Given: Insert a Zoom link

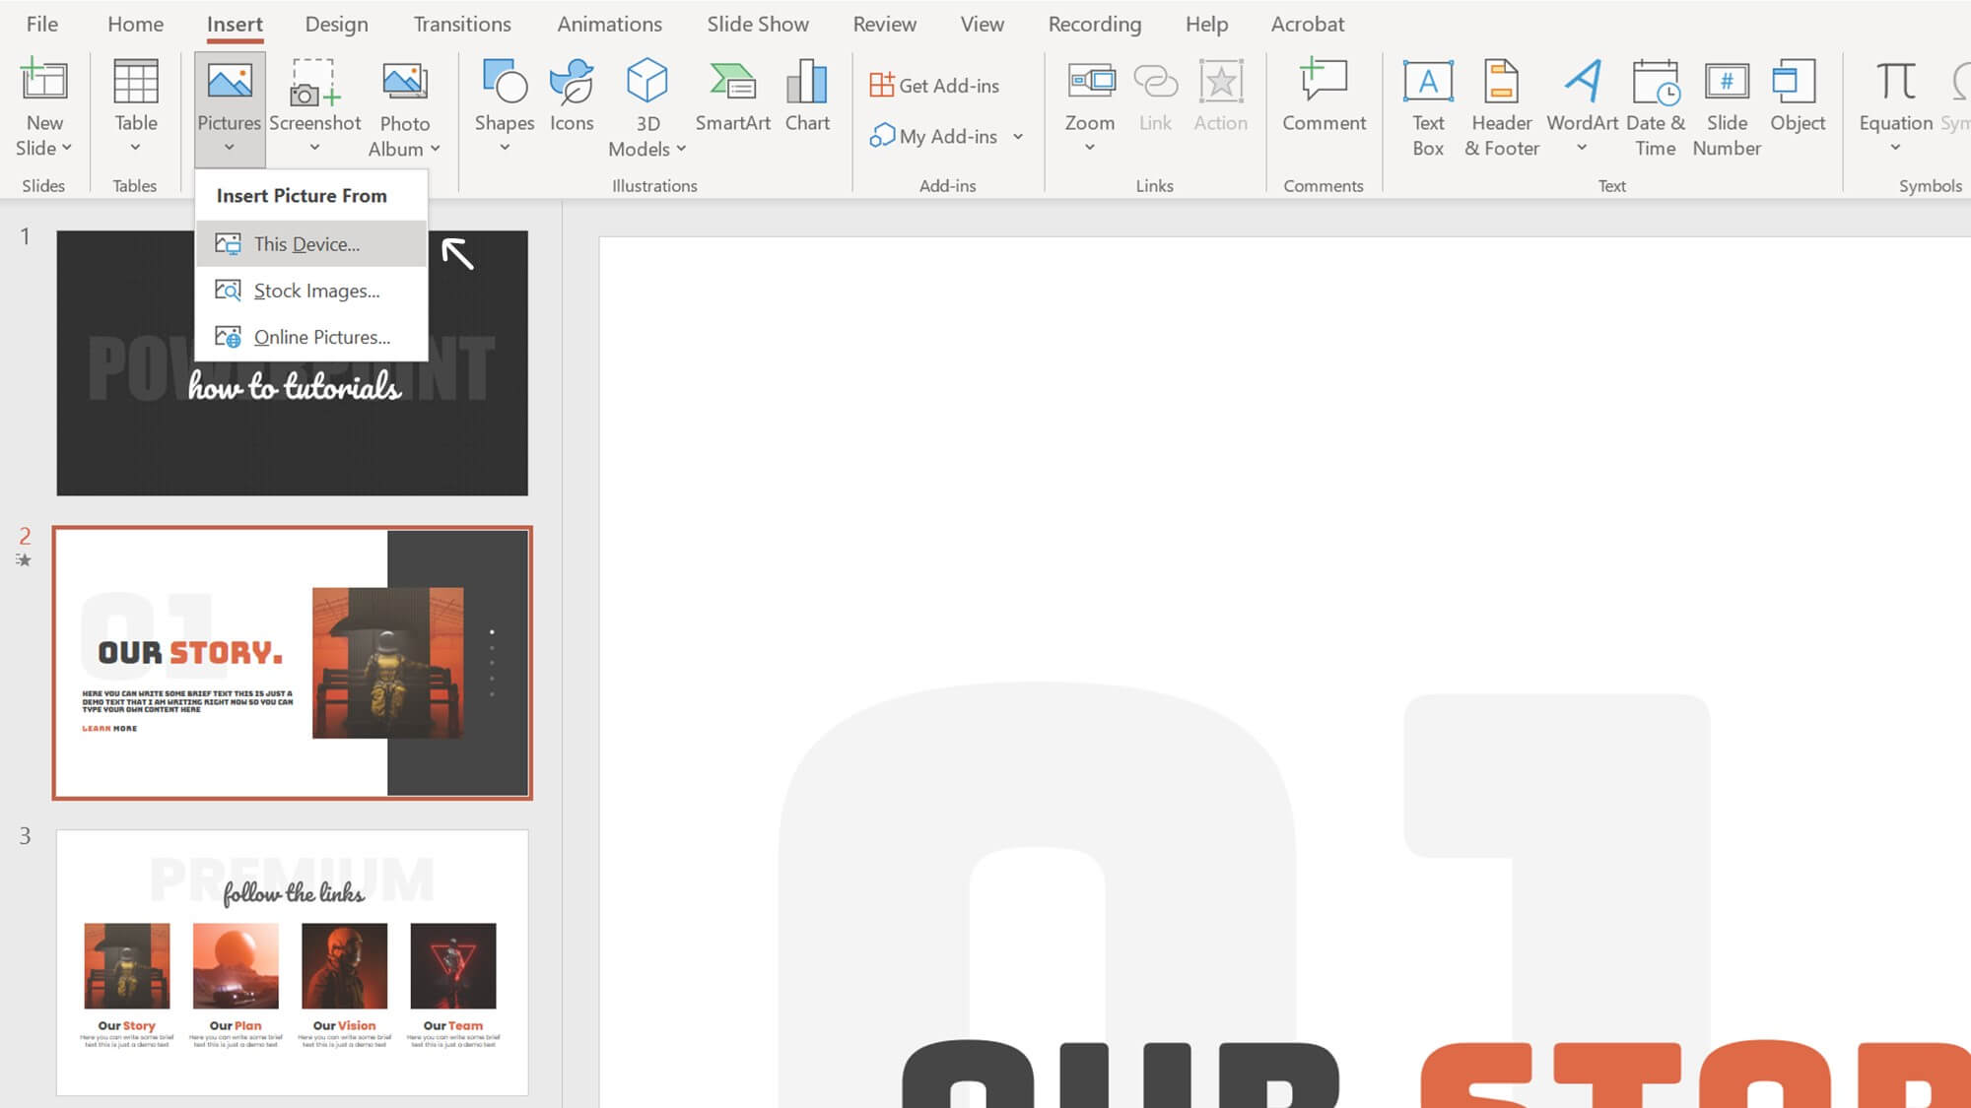Looking at the screenshot, I should 1089,103.
